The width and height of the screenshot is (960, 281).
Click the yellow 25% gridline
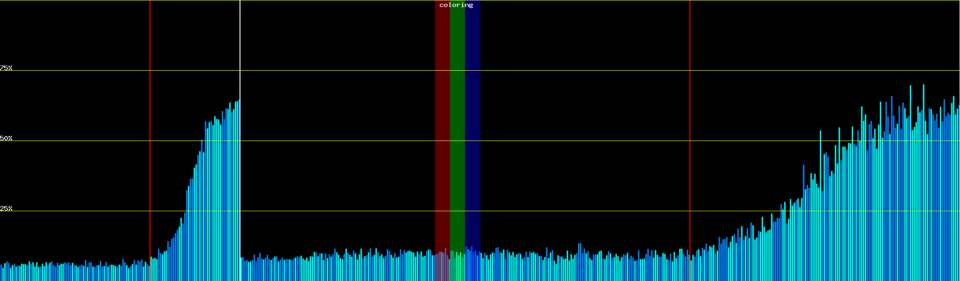[x=562, y=211]
